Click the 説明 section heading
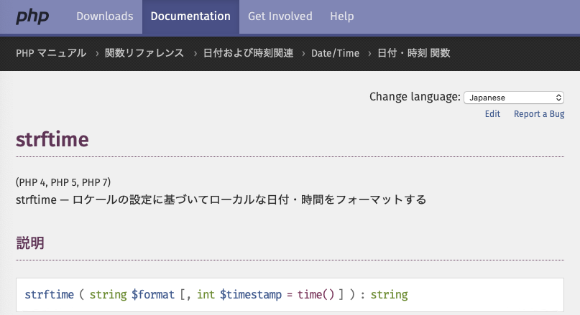The image size is (580, 315). (x=30, y=243)
